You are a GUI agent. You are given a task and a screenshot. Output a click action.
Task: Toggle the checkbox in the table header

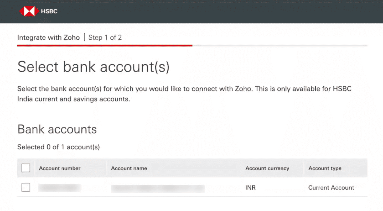(26, 168)
